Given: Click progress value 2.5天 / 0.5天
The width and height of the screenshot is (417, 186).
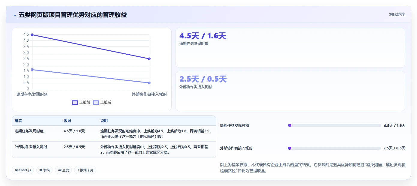Looking at the screenshot, I should tap(394, 148).
